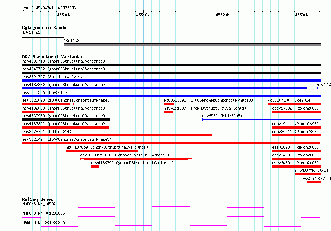Click the left arrow of the ruler
Viewport: 331px width, 231px height.
23,12
